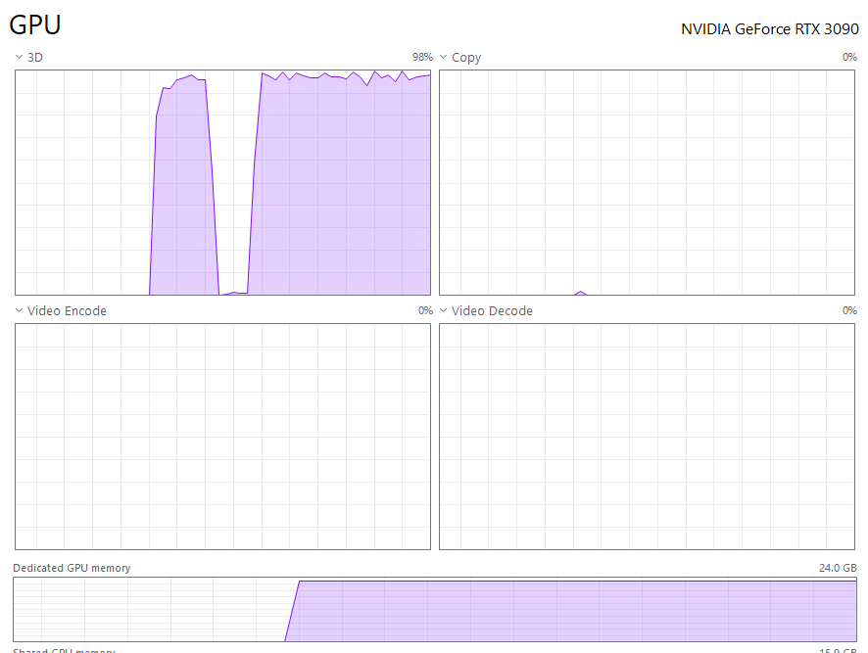Click the Dedicated GPU memory label
Viewport: 868px width, 653px height.
[72, 568]
